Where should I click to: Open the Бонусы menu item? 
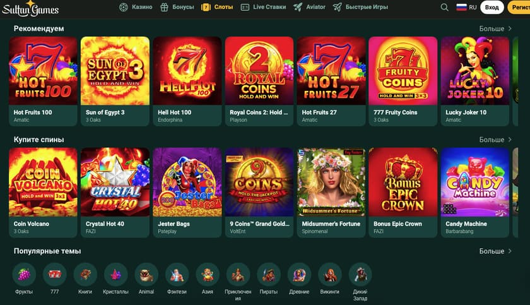click(177, 7)
